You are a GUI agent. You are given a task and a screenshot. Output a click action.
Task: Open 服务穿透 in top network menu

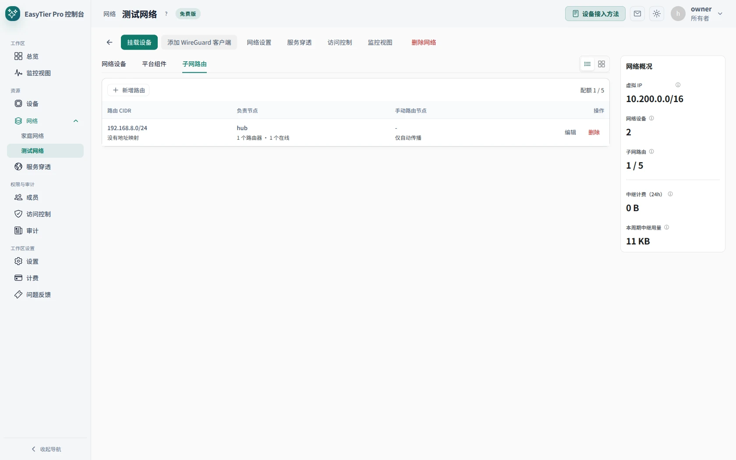tap(299, 42)
